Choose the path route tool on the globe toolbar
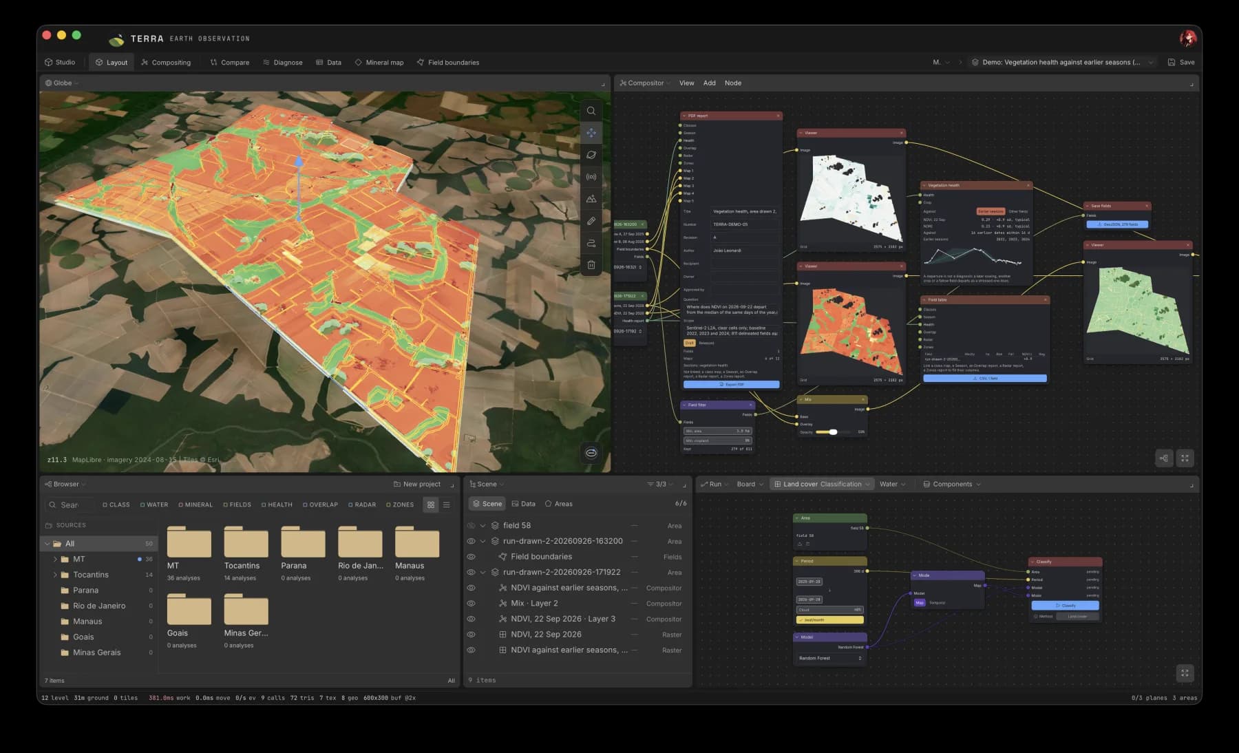The height and width of the screenshot is (753, 1239). (x=591, y=243)
